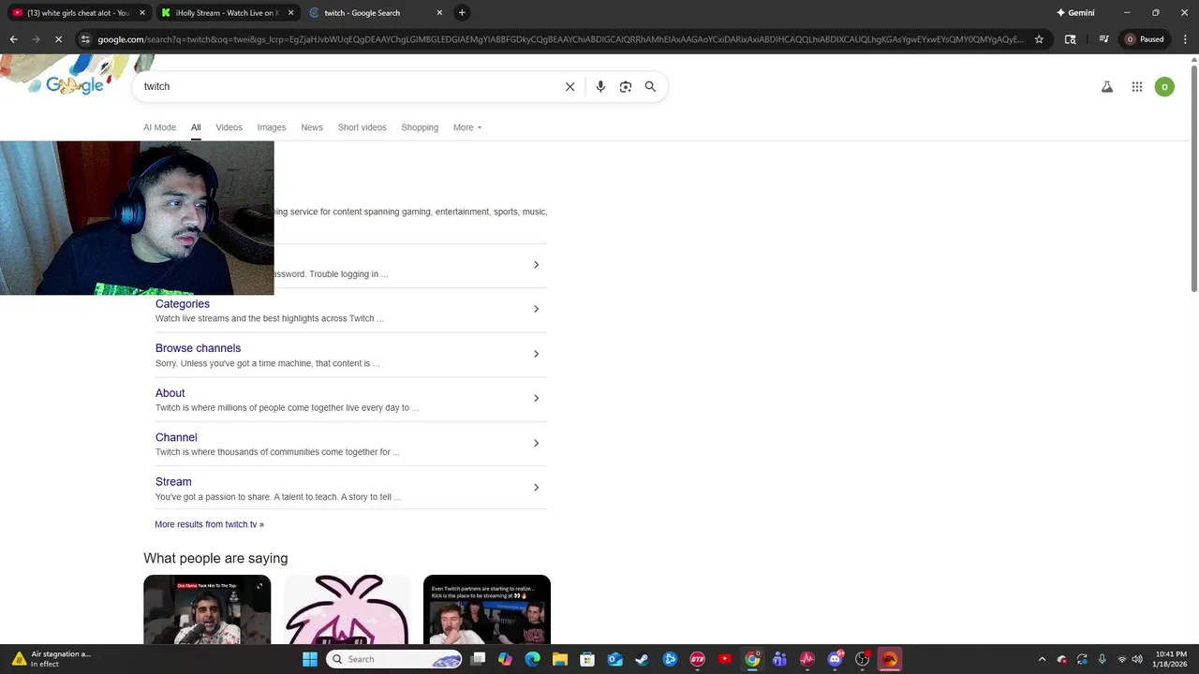Submit search with the magnifier icon
1199x674 pixels.
point(650,86)
